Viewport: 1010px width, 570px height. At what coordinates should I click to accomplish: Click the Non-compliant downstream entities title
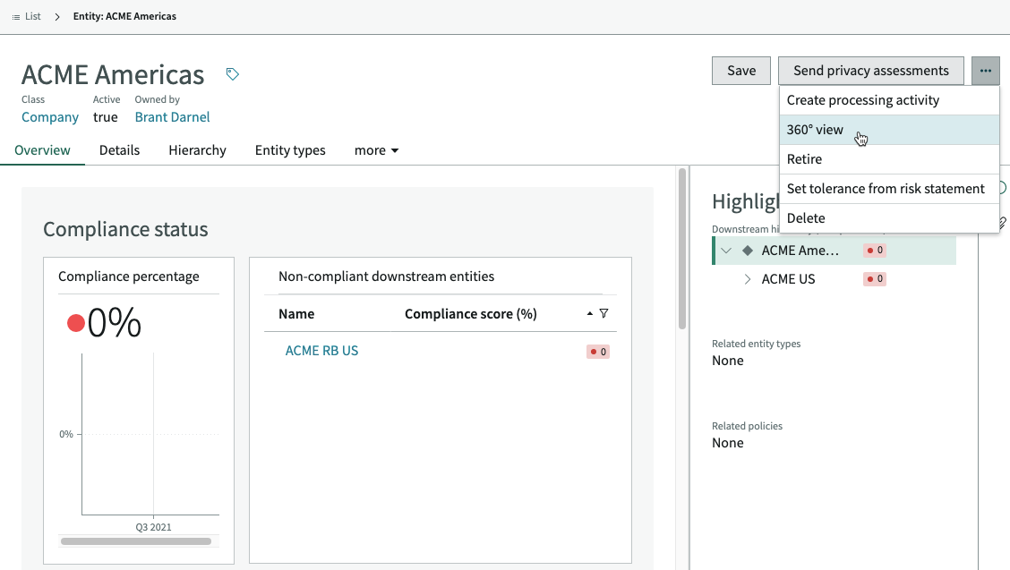(387, 276)
